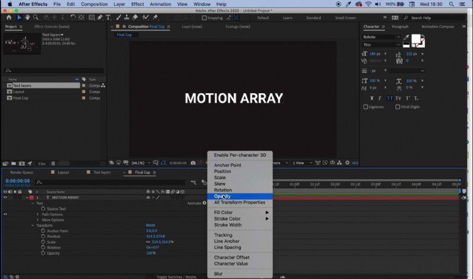Click the Reset link for Transform
473x279 pixels.
tap(151, 225)
